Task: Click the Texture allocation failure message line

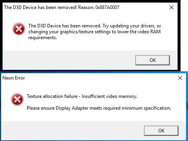Action: tap(82, 96)
